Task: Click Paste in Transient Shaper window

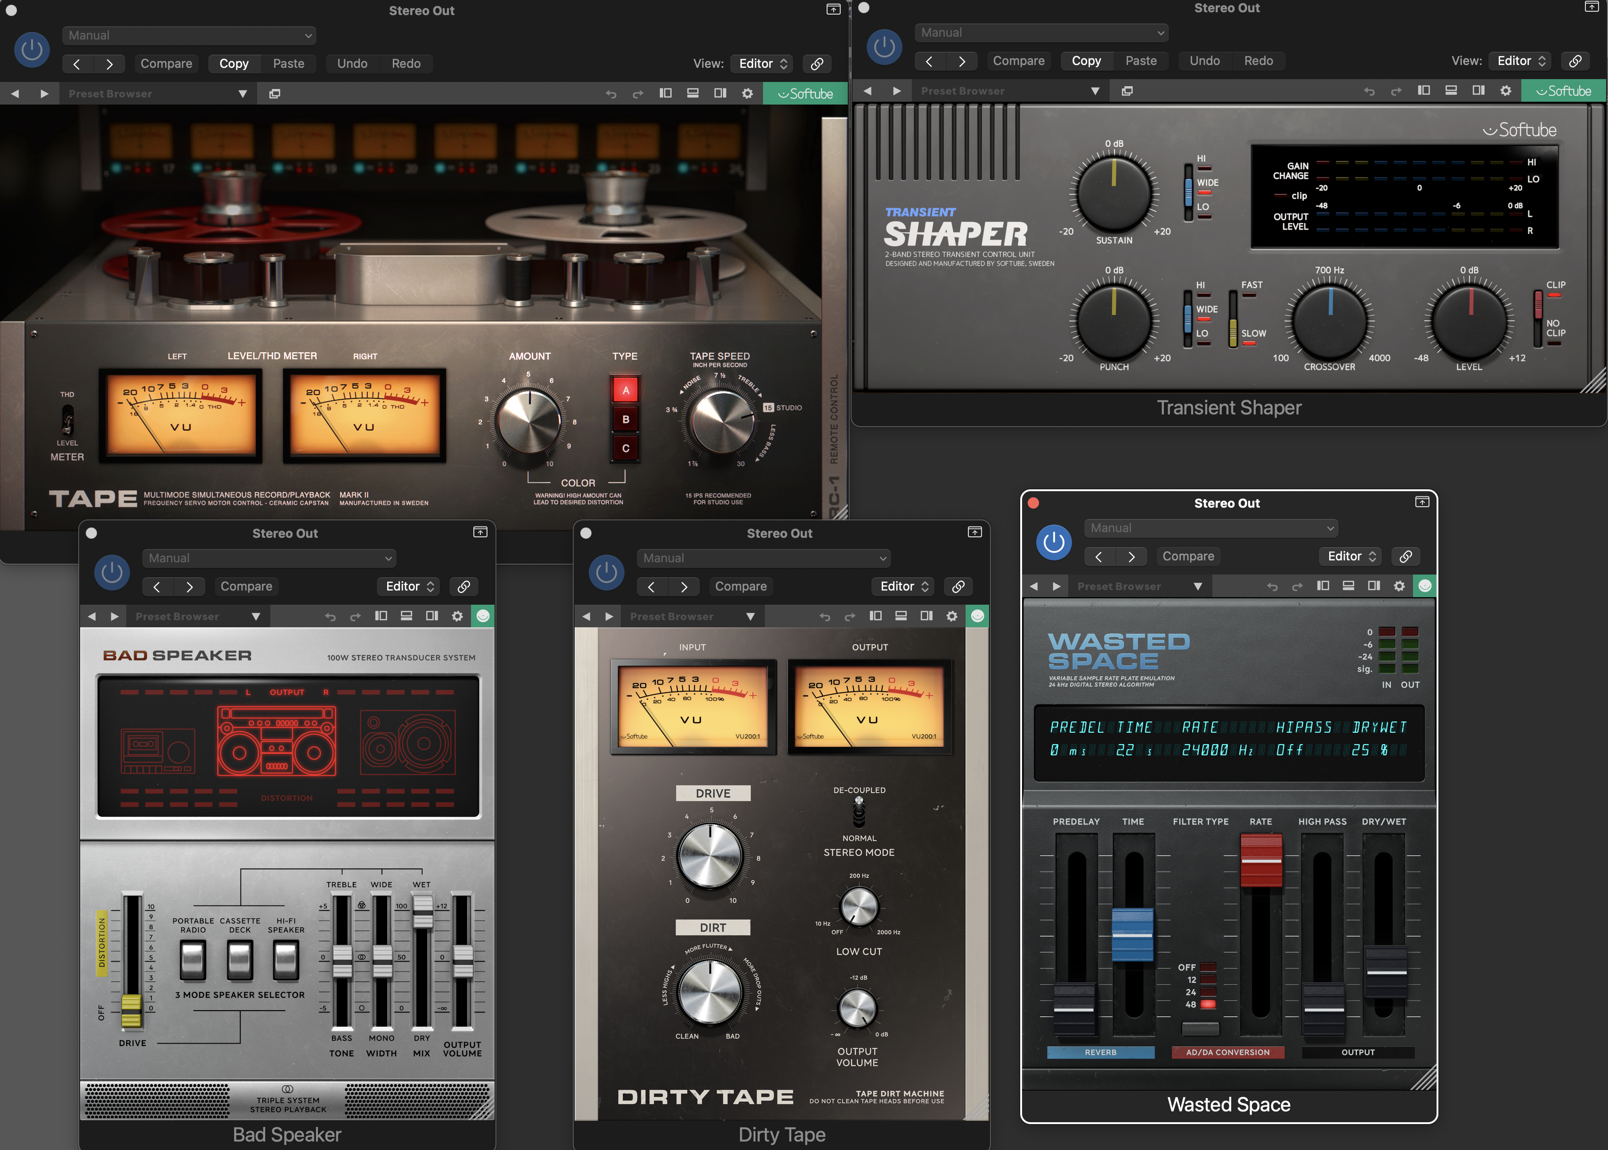Action: tap(1141, 61)
